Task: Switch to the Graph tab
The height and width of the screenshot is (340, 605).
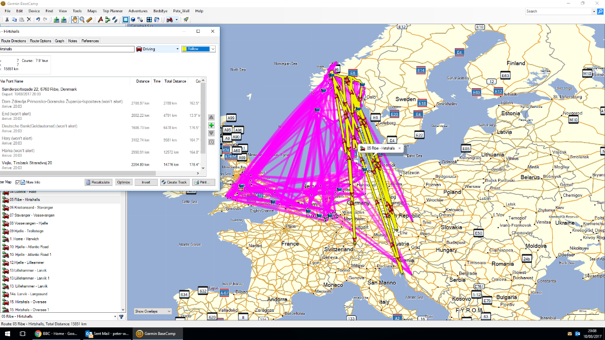Action: 59,41
